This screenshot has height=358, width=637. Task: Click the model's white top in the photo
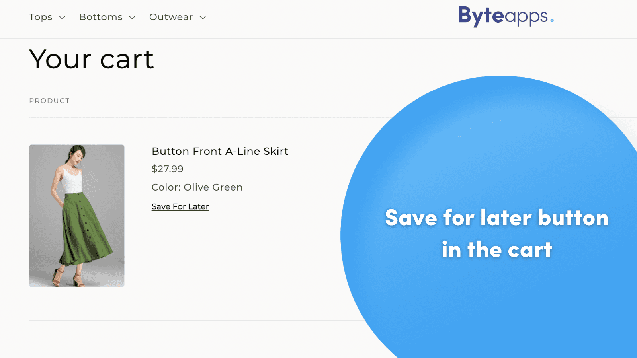pyautogui.click(x=72, y=181)
